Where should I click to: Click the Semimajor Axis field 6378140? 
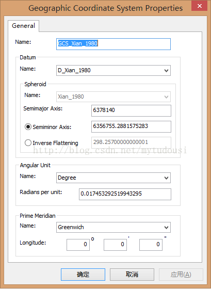(131, 110)
